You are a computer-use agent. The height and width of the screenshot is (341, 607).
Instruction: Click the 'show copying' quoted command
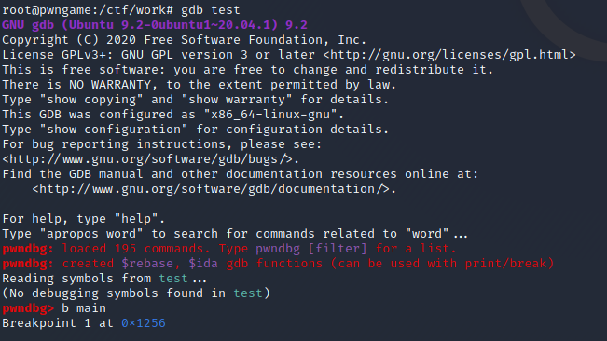[91, 100]
